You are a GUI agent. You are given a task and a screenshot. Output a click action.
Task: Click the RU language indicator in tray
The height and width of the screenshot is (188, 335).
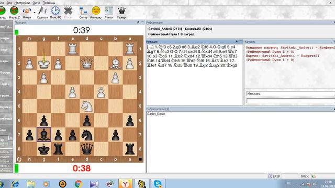point(289,183)
